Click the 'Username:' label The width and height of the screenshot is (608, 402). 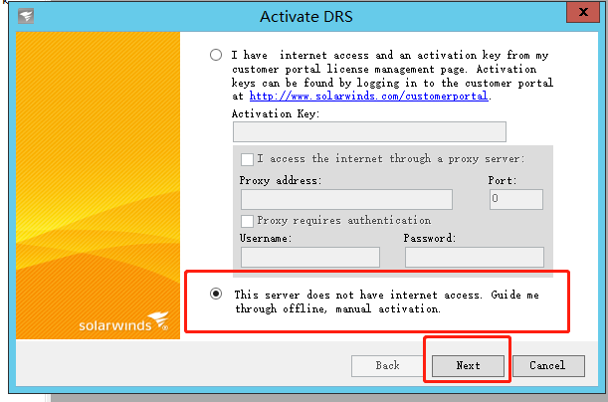point(266,238)
